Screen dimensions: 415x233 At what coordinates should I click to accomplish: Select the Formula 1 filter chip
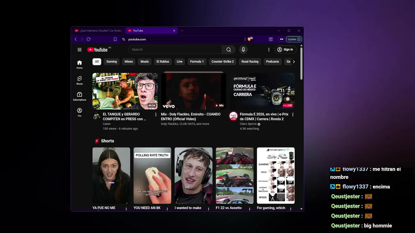click(x=197, y=61)
